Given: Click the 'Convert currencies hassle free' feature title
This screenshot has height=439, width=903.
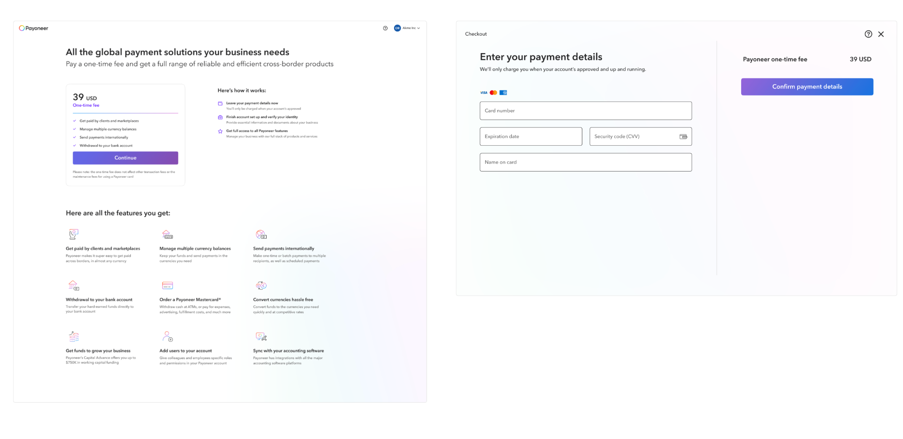Looking at the screenshot, I should pos(283,300).
